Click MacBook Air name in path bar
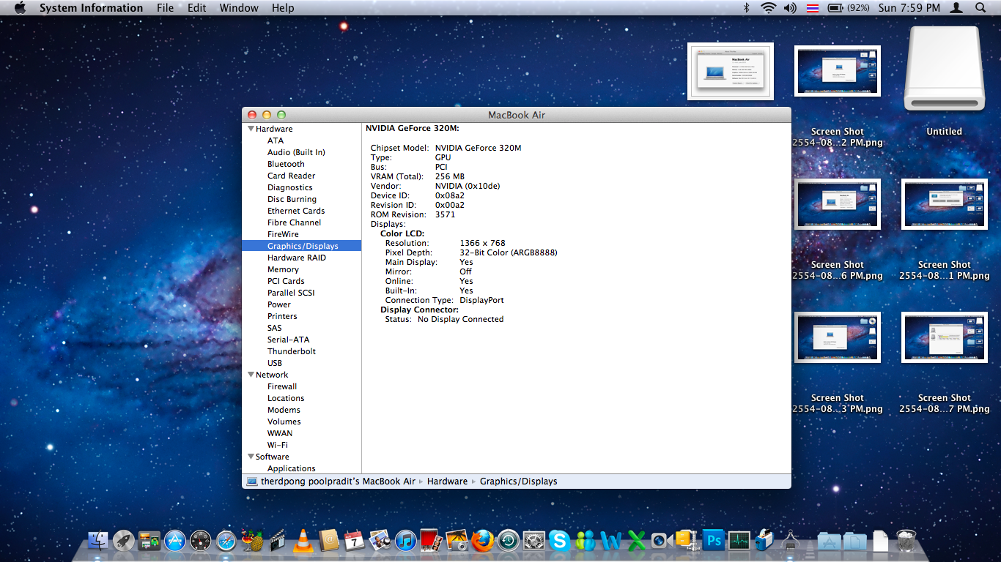1001x562 pixels. 338,482
